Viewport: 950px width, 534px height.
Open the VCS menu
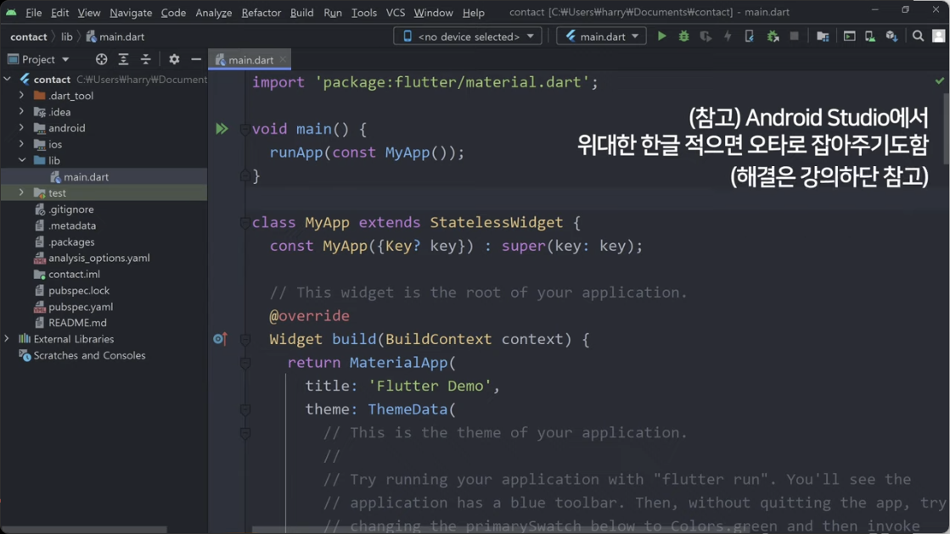(395, 12)
